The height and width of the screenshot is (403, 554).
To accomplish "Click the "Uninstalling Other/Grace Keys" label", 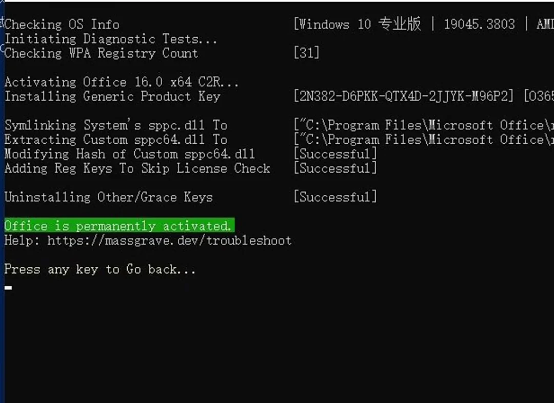I will click(108, 197).
